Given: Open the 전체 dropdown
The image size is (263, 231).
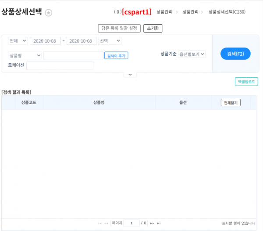Looking at the screenshot, I should pyautogui.click(x=18, y=41).
